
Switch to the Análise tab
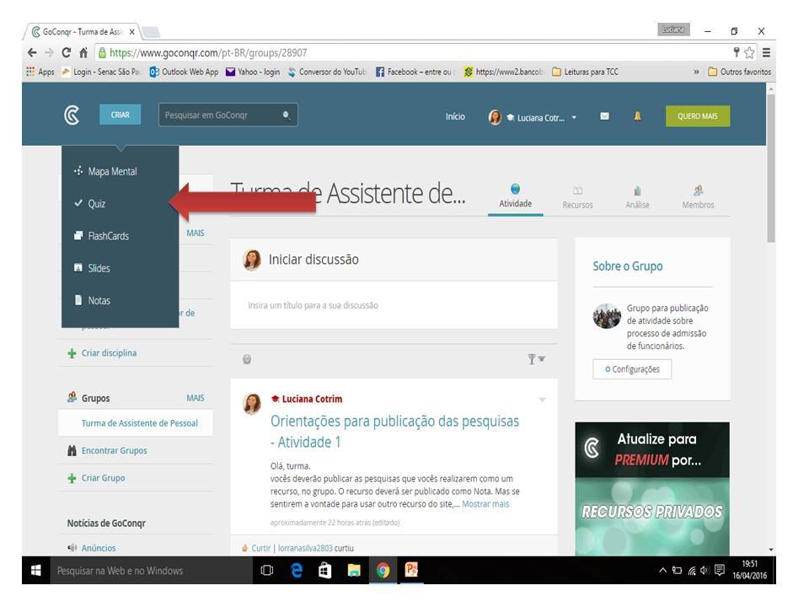637,197
